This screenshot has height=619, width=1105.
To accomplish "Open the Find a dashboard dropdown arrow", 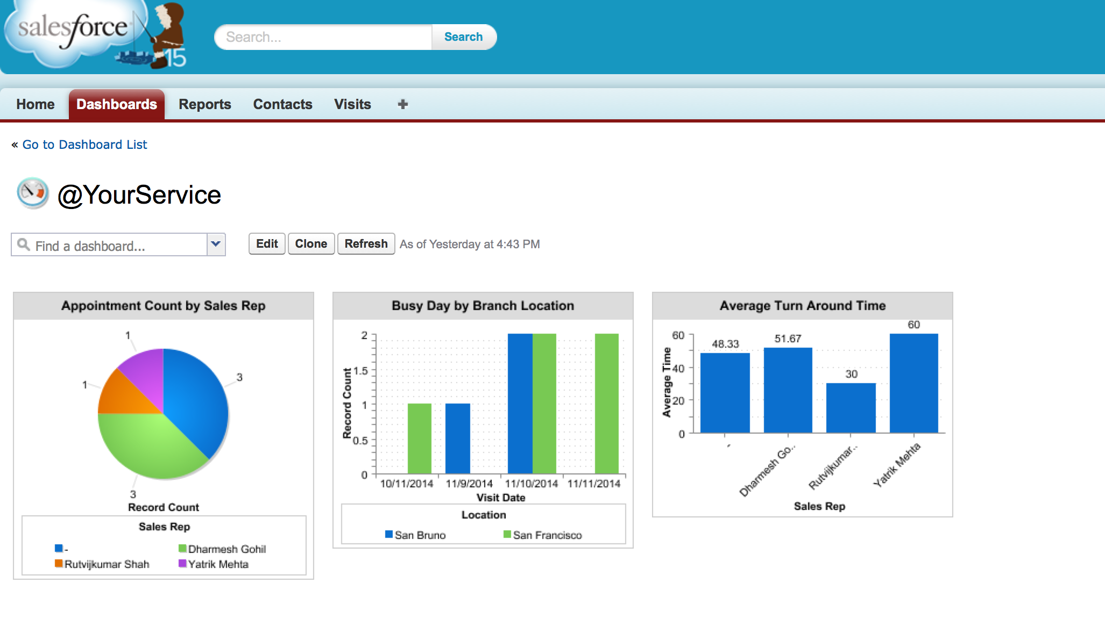I will coord(216,244).
